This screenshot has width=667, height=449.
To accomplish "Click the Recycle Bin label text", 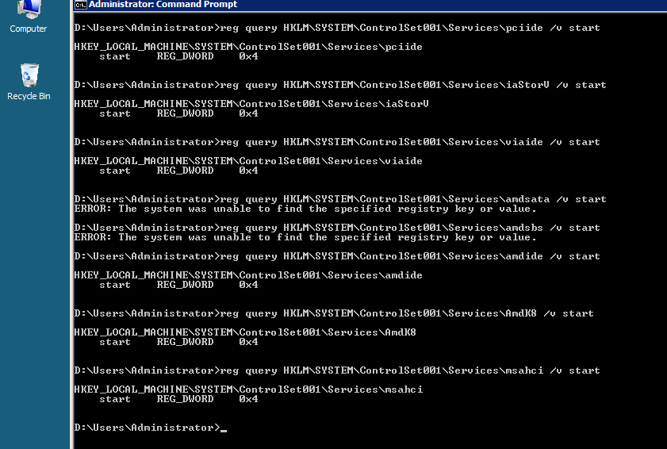I will [x=29, y=96].
